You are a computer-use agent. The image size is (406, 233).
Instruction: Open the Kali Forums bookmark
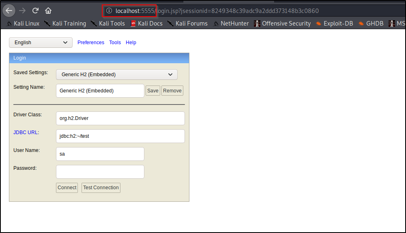click(x=187, y=24)
